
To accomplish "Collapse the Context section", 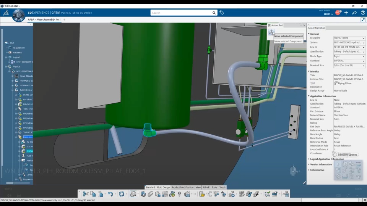I will (x=309, y=34).
